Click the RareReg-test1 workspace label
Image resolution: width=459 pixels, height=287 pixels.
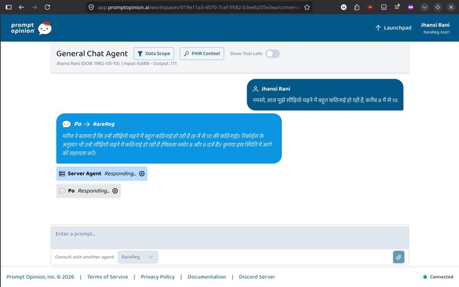[436, 32]
